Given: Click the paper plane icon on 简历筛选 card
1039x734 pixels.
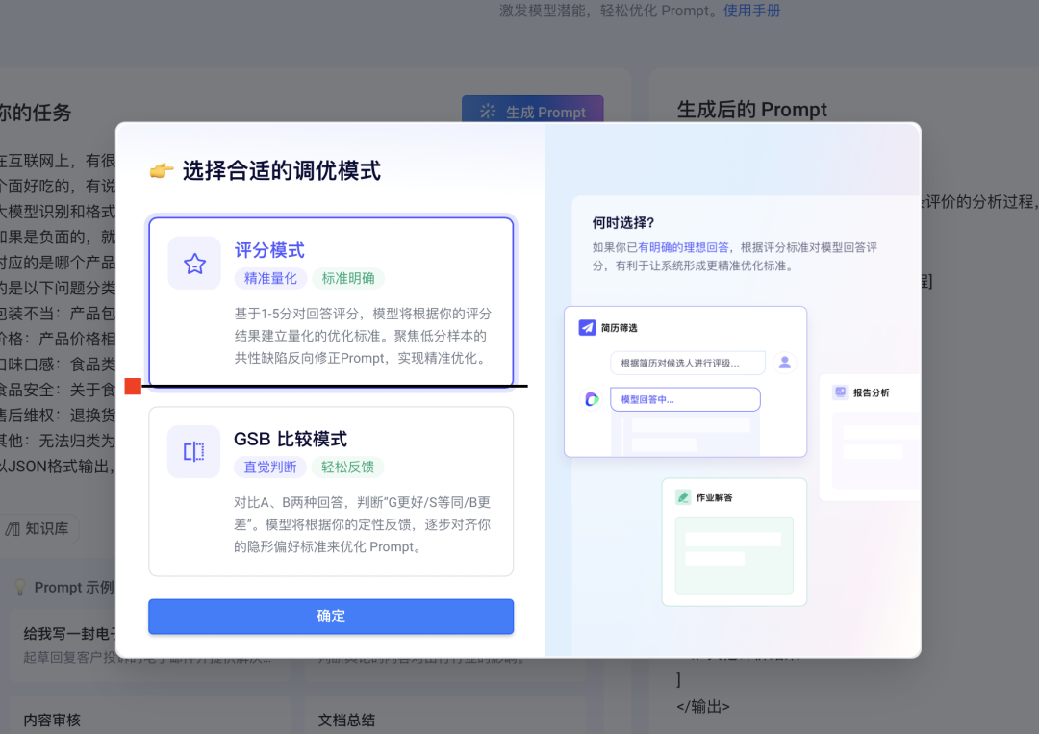Looking at the screenshot, I should pos(588,327).
